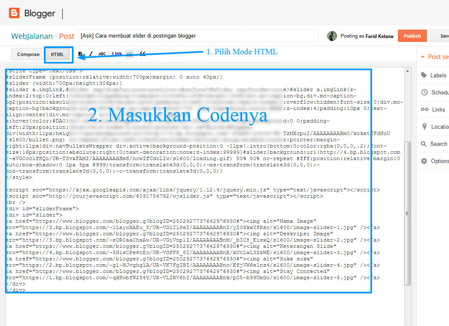Click the Schedule clock icon
The height and width of the screenshot is (326, 449).
click(424, 92)
